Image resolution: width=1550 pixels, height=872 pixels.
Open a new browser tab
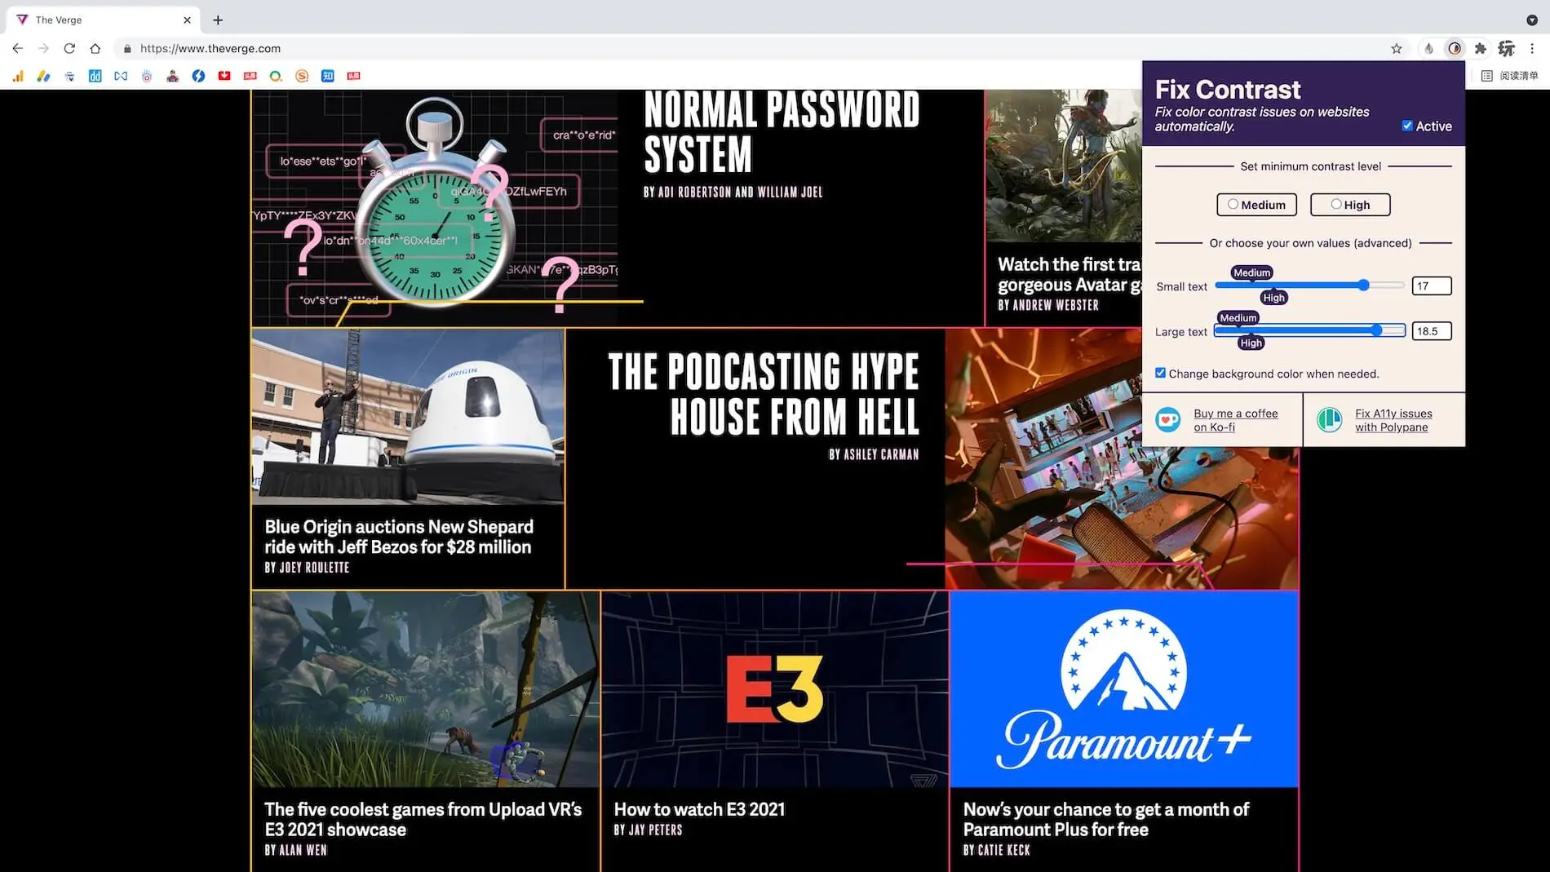(x=218, y=20)
